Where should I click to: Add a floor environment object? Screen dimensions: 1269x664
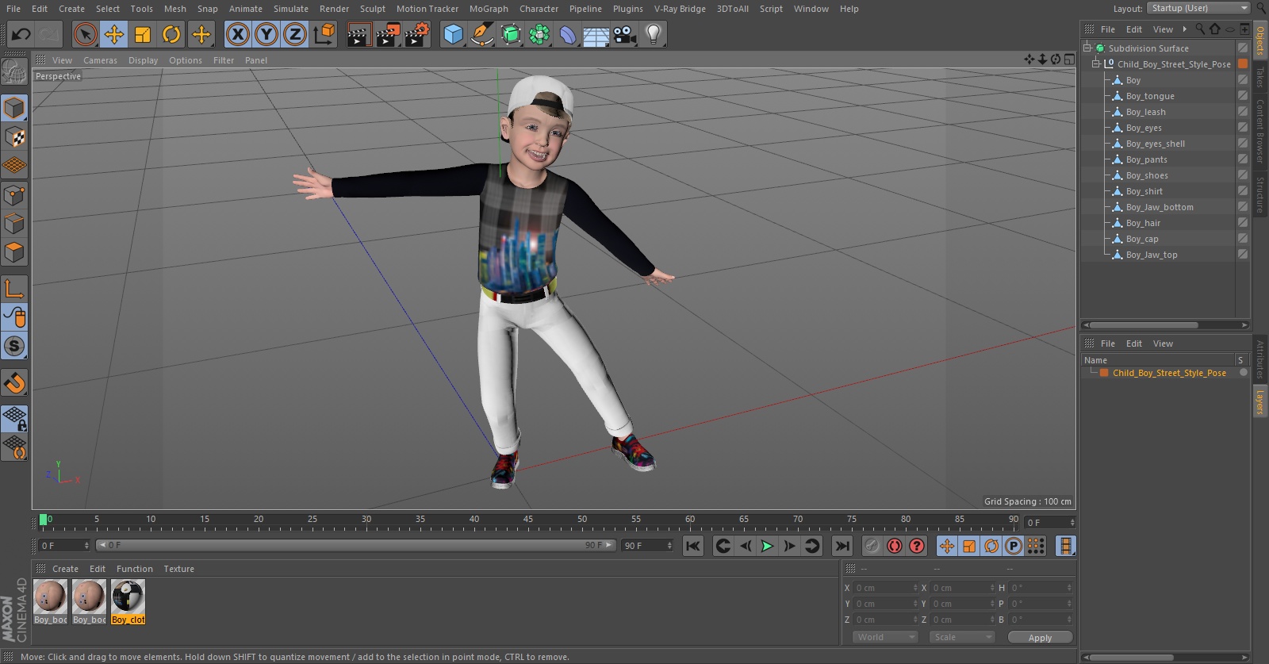(596, 34)
